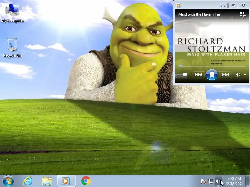This screenshot has height=187, width=250.
Task: Click the Media Player title bar icon
Action: (x=178, y=6)
